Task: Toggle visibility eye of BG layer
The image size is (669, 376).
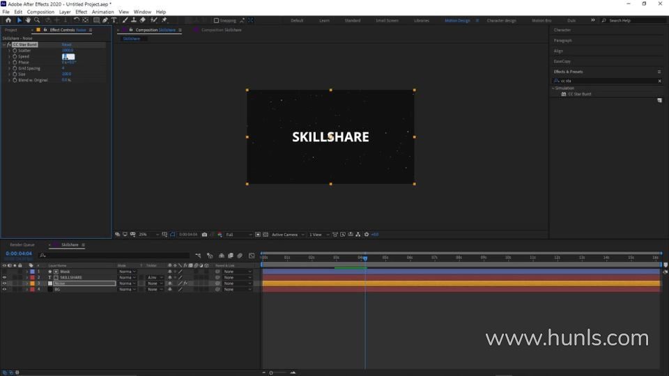Action: click(x=4, y=290)
